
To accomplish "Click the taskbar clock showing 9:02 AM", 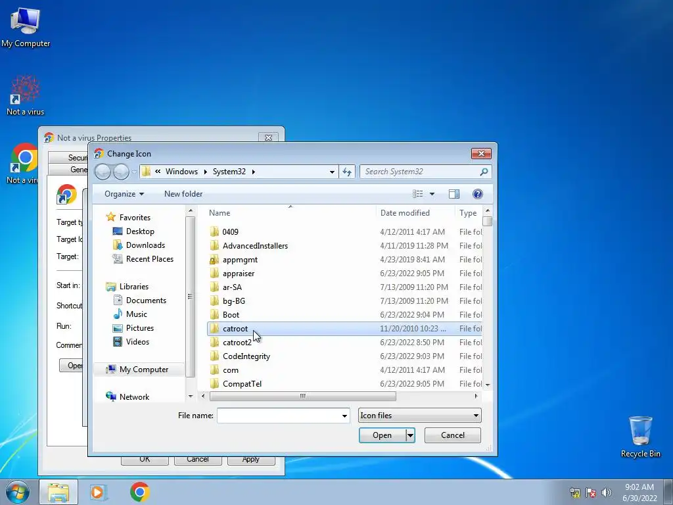I will [639, 493].
